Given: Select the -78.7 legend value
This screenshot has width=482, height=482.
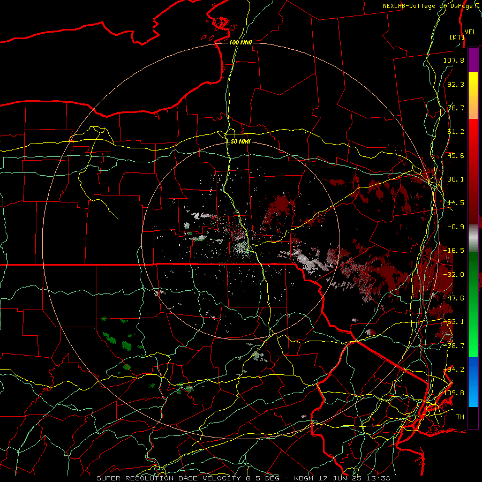Looking at the screenshot, I should [454, 346].
